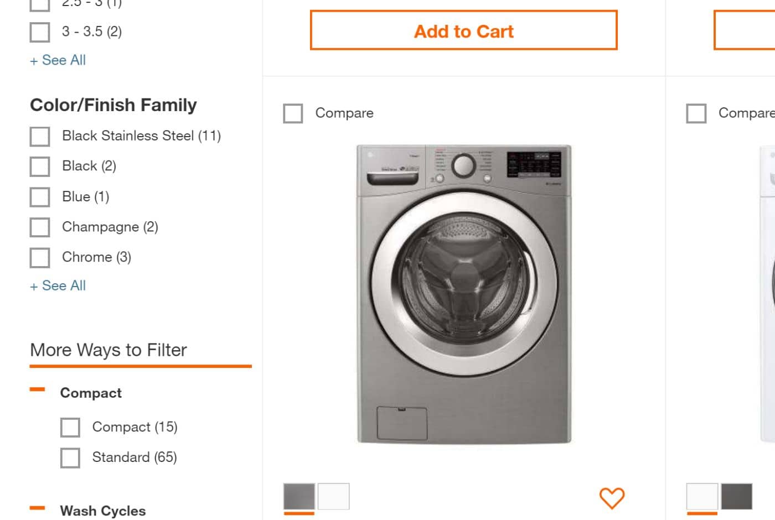The image size is (775, 520).
Task: Open the LG front-load washer product image
Action: pos(464,294)
